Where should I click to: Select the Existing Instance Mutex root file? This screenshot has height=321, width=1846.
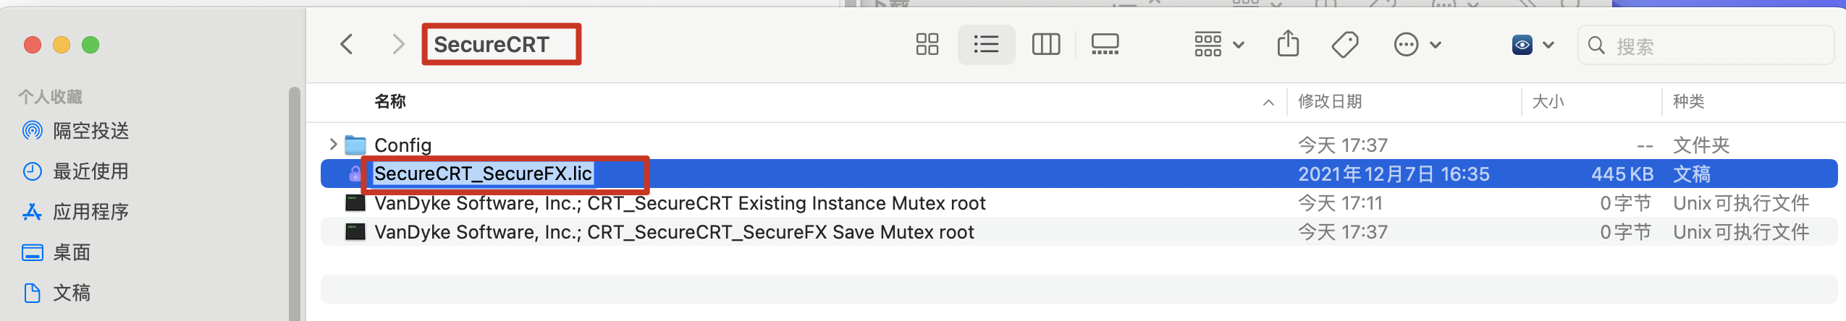point(679,203)
